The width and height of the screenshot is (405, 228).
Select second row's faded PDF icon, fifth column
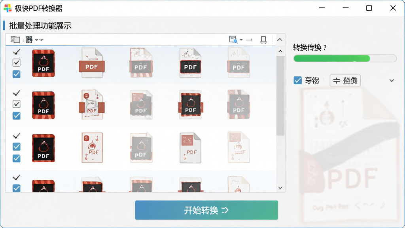click(238, 104)
